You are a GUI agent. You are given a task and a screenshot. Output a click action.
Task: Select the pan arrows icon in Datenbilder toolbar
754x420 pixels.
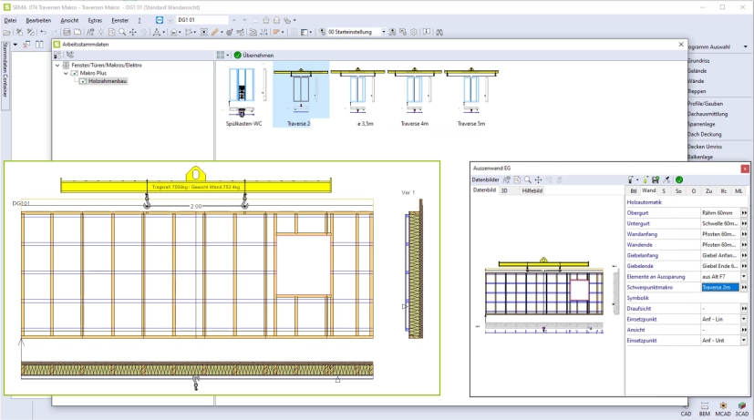click(538, 179)
